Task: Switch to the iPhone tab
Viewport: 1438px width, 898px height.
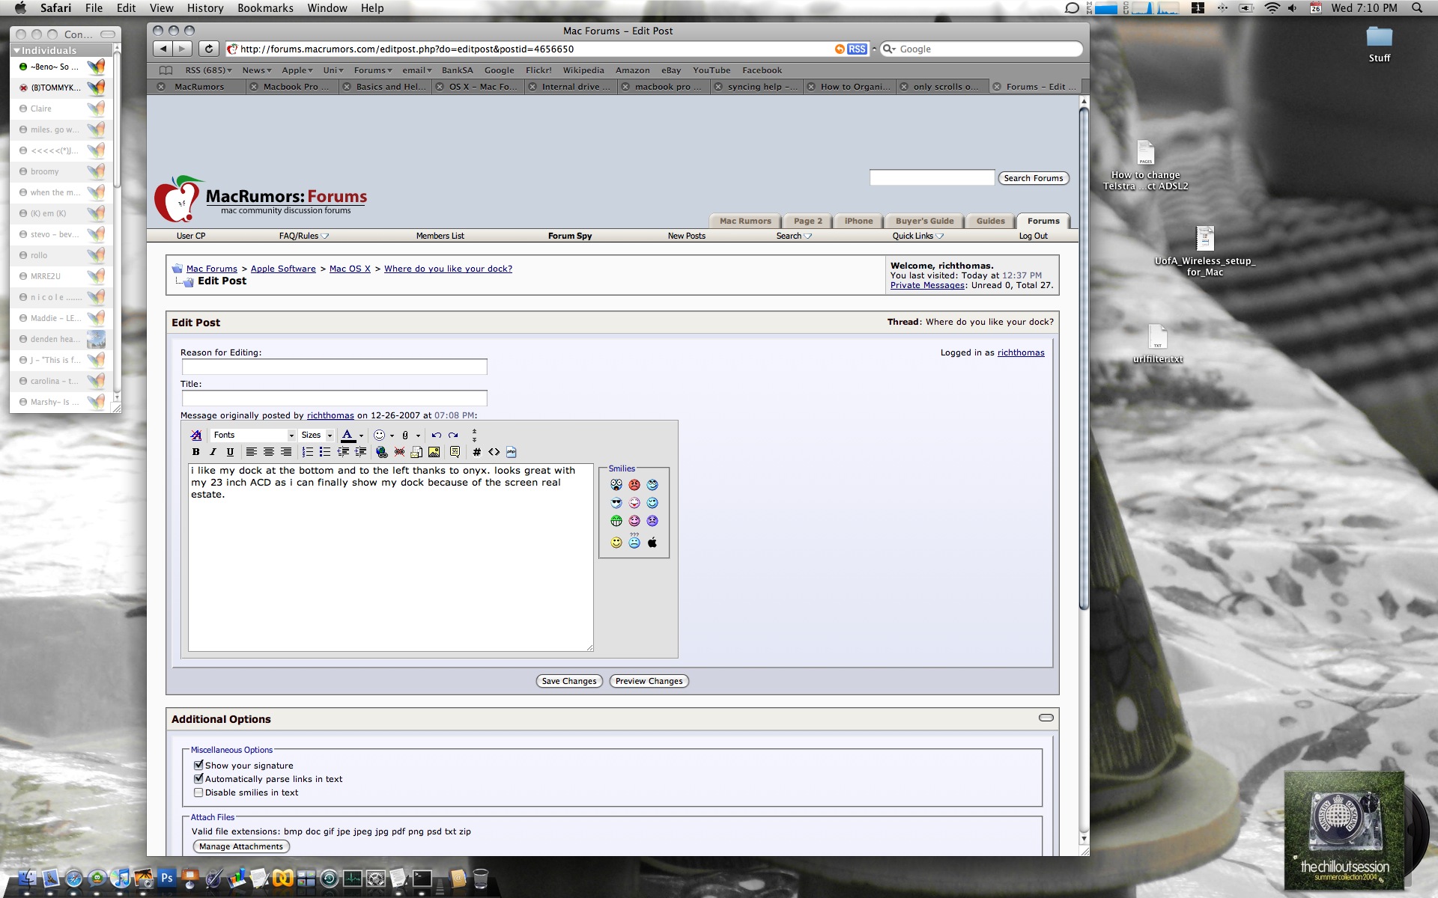Action: (x=858, y=221)
